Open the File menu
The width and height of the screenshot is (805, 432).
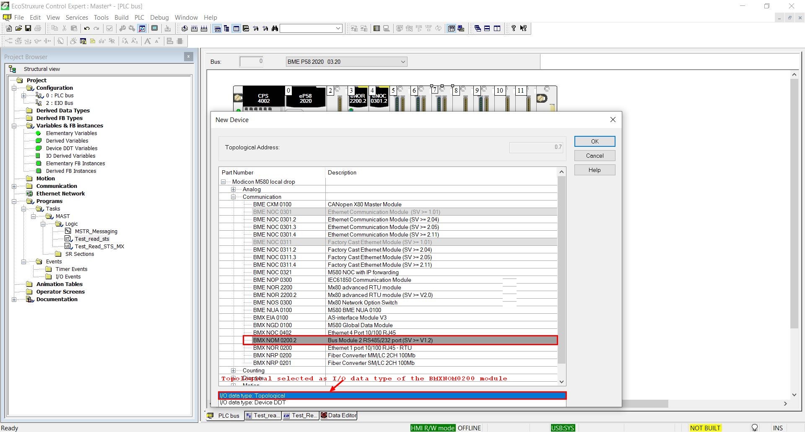pyautogui.click(x=19, y=18)
